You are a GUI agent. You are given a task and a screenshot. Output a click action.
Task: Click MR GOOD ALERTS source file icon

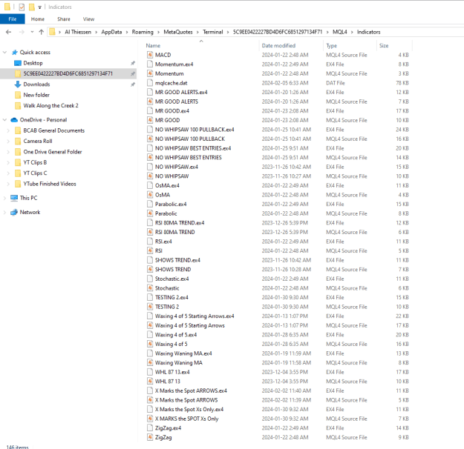click(x=150, y=102)
